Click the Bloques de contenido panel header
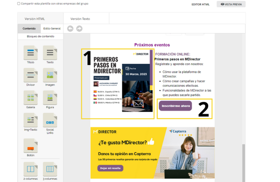The image size is (280, 182). pyautogui.click(x=40, y=36)
